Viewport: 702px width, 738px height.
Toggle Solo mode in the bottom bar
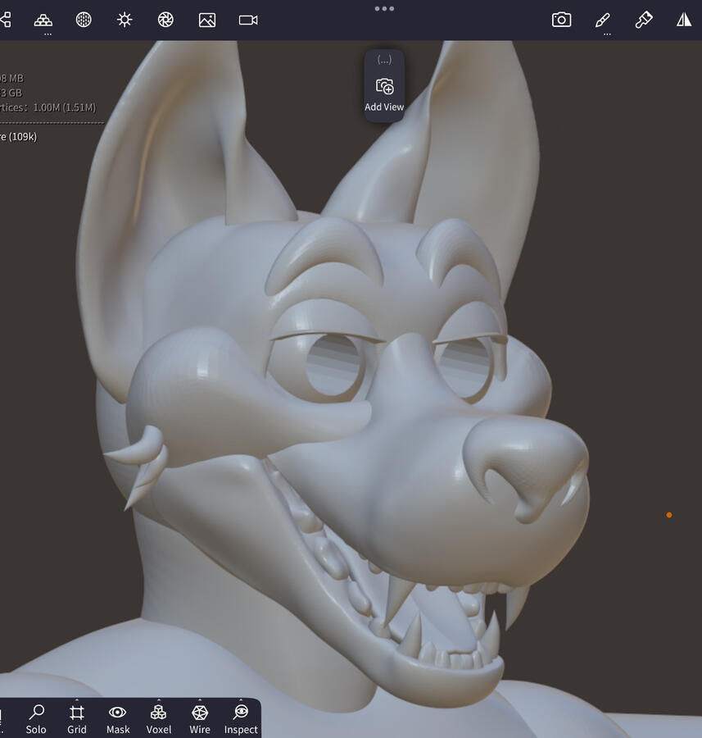click(36, 718)
